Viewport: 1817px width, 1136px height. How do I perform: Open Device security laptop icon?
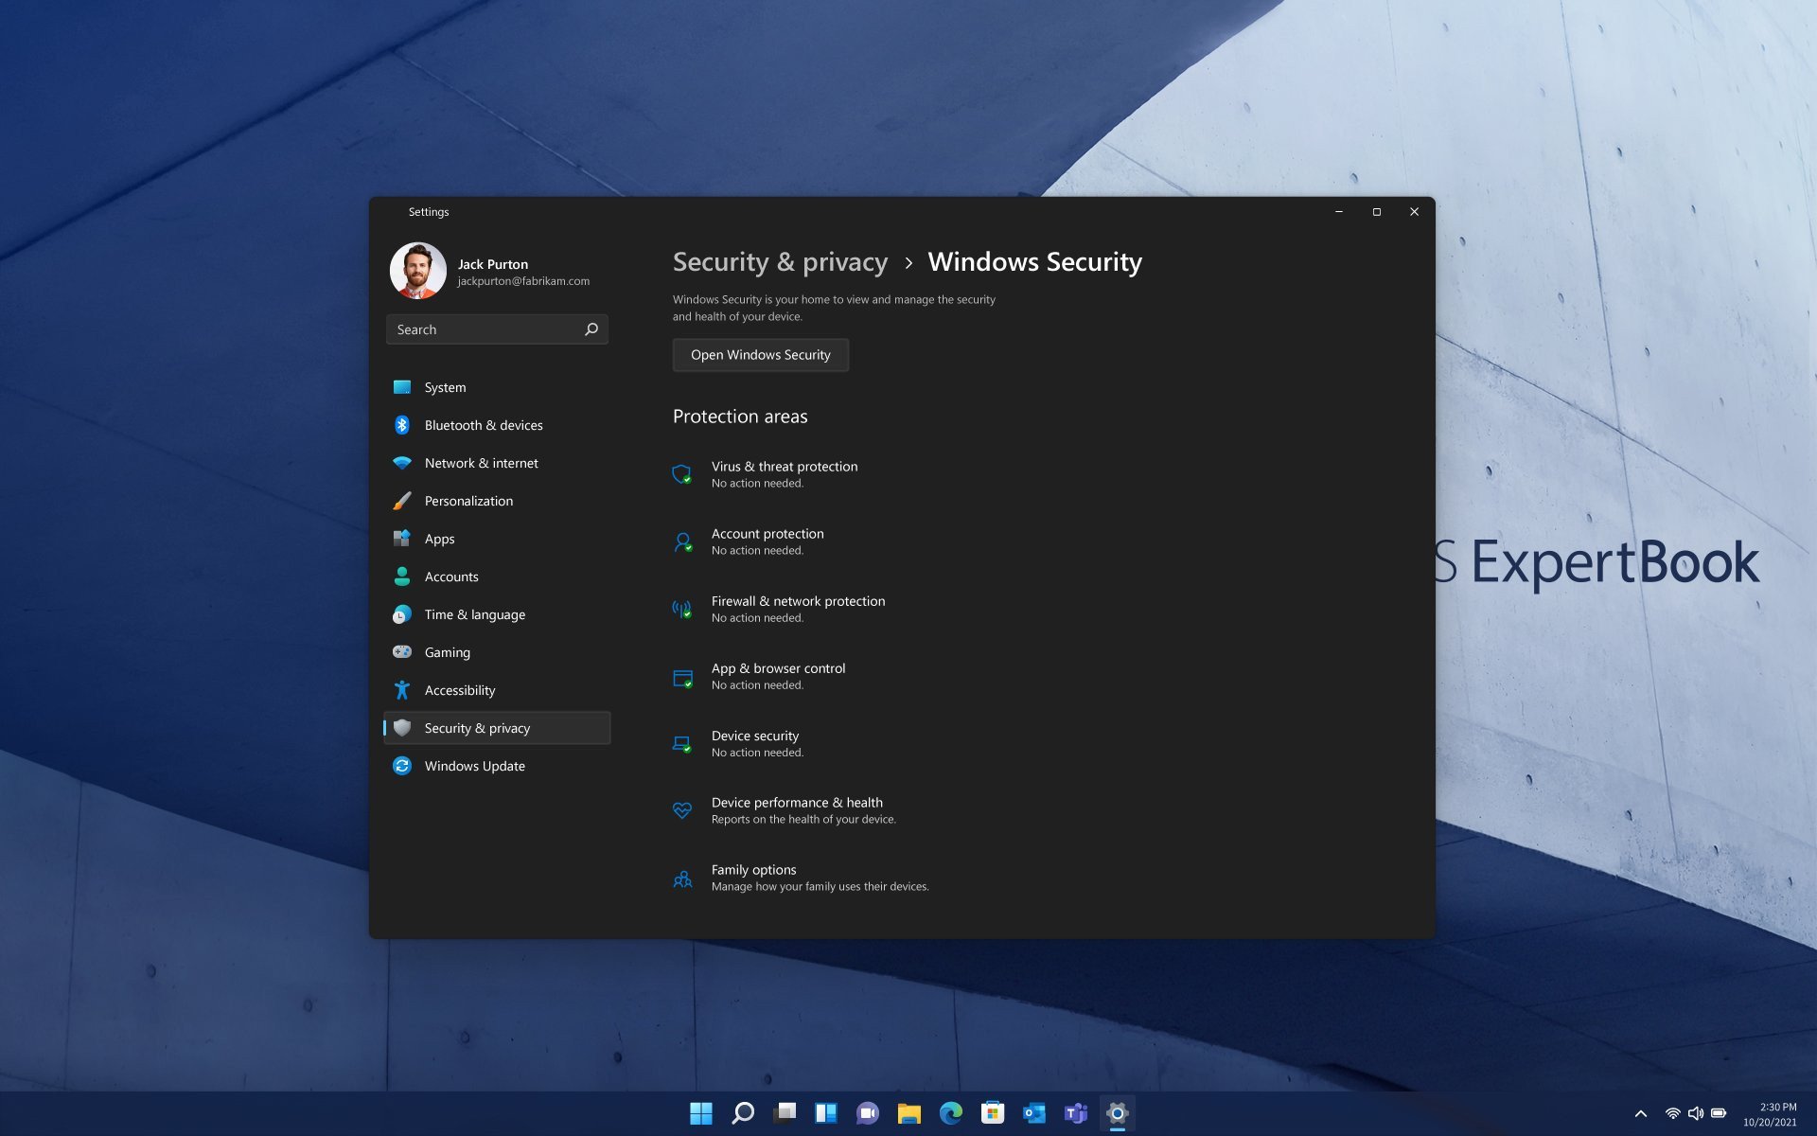[681, 744]
